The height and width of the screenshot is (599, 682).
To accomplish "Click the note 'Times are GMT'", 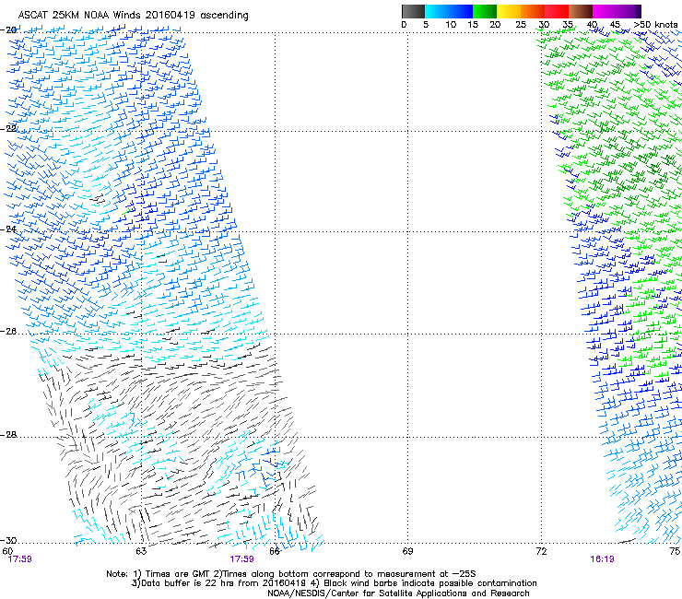I will coord(179,574).
